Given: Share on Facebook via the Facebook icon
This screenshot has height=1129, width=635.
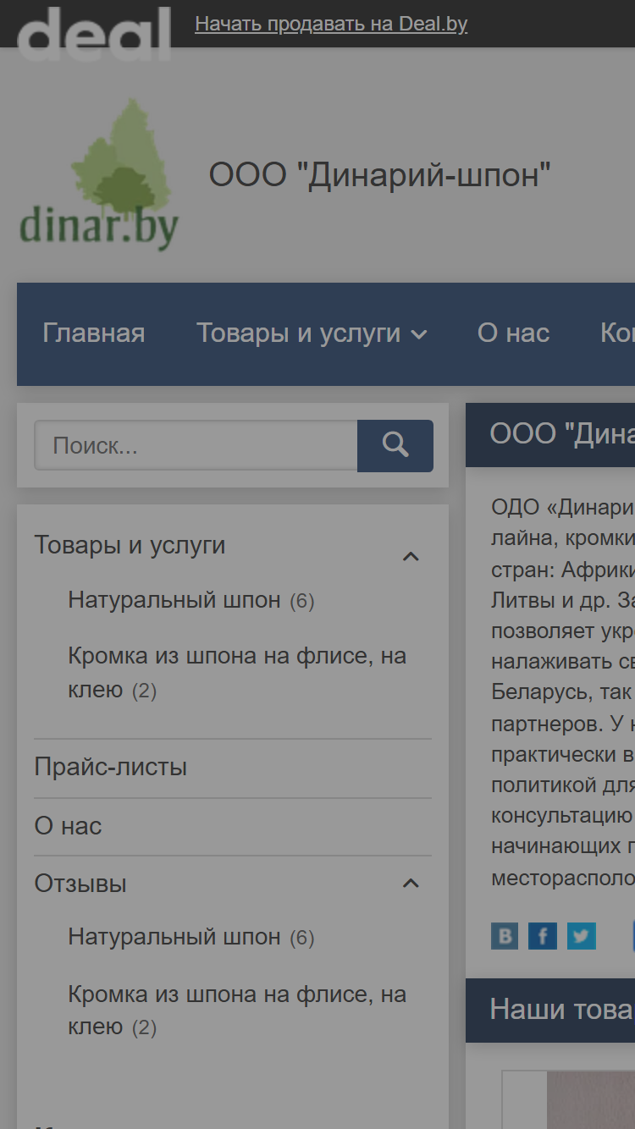Looking at the screenshot, I should click(x=543, y=936).
